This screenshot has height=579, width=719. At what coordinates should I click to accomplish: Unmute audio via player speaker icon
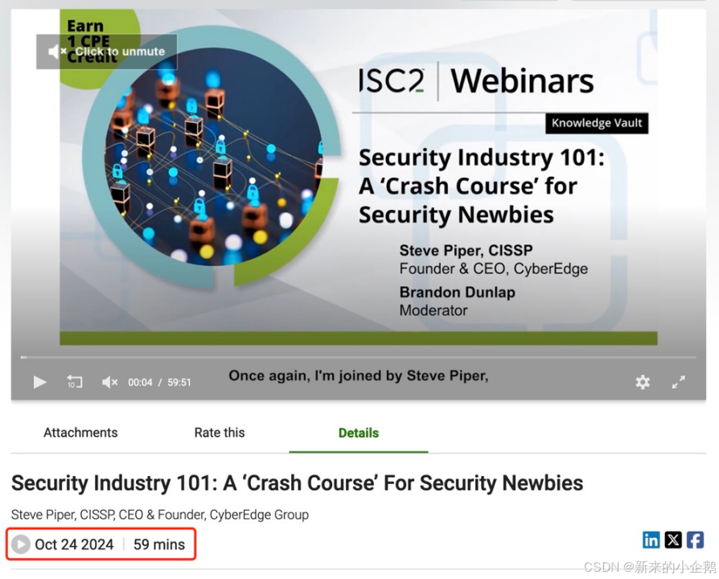pos(109,382)
